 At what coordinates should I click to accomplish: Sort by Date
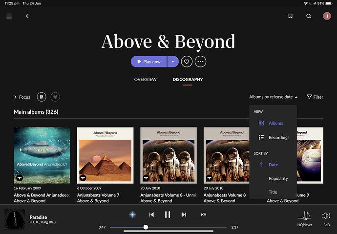click(273, 165)
